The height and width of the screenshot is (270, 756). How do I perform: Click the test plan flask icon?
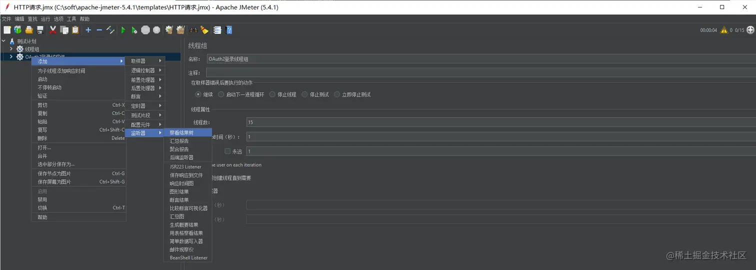click(x=12, y=41)
